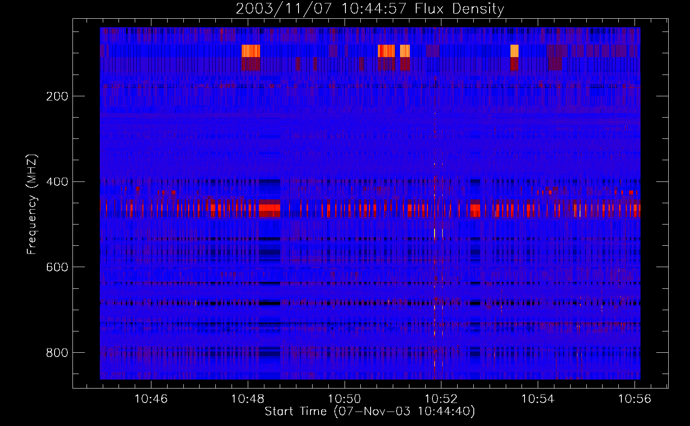690x426 pixels.
Task: Click the 800 frequency tick label
Action: (57, 353)
